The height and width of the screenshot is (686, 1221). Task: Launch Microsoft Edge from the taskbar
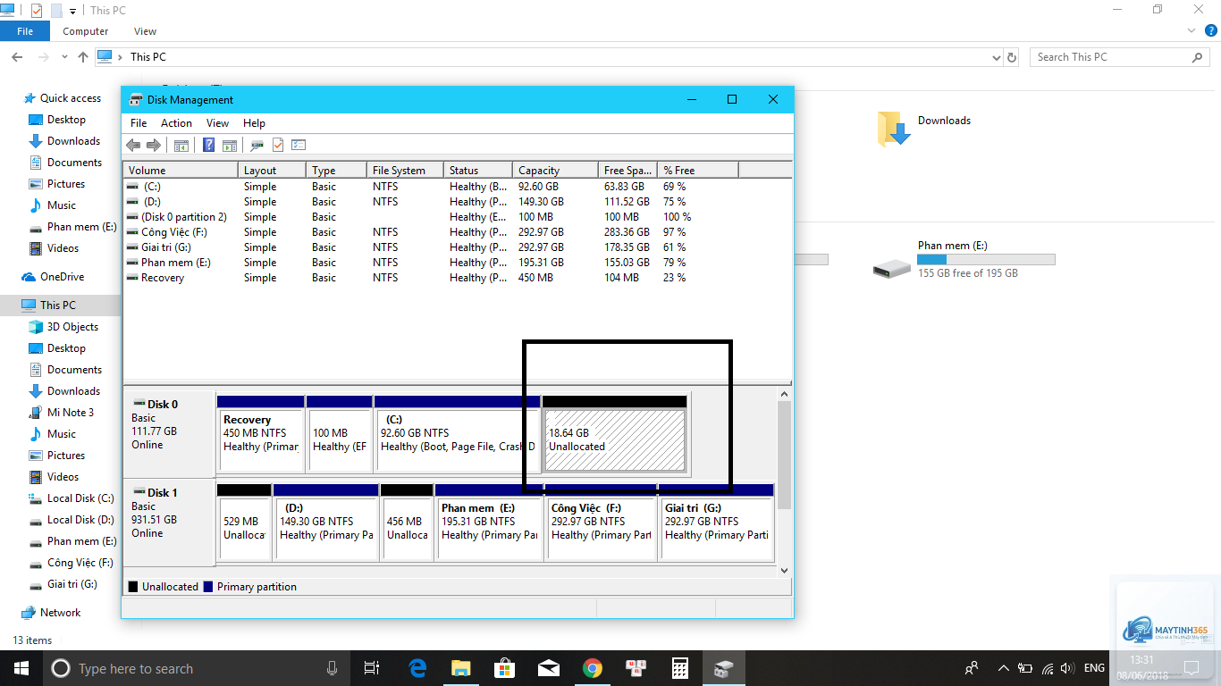pyautogui.click(x=417, y=668)
